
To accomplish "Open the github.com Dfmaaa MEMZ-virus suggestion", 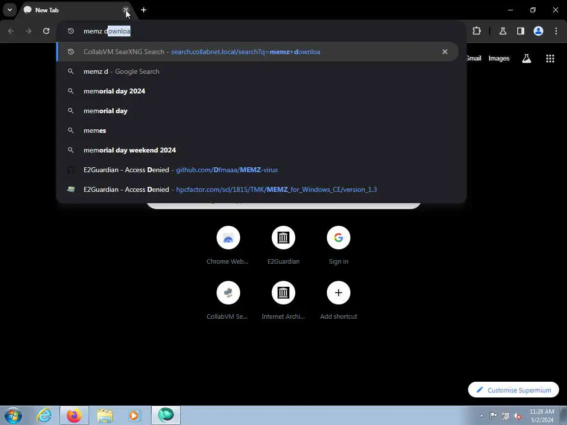I will 257,170.
